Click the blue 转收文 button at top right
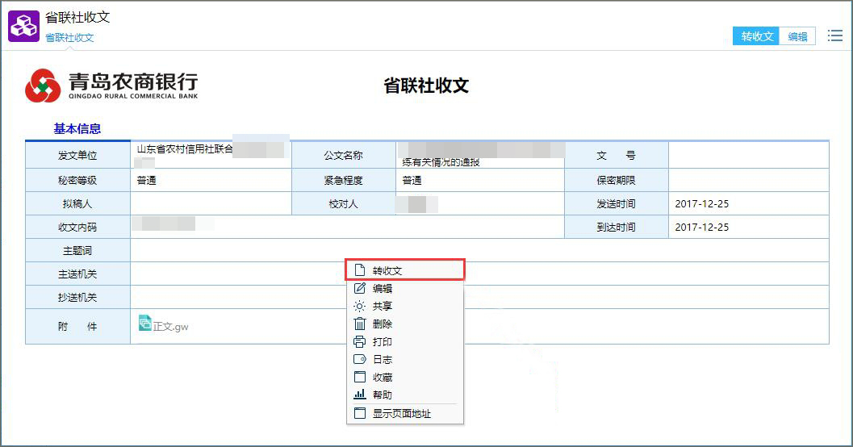This screenshot has width=853, height=447. tap(756, 36)
